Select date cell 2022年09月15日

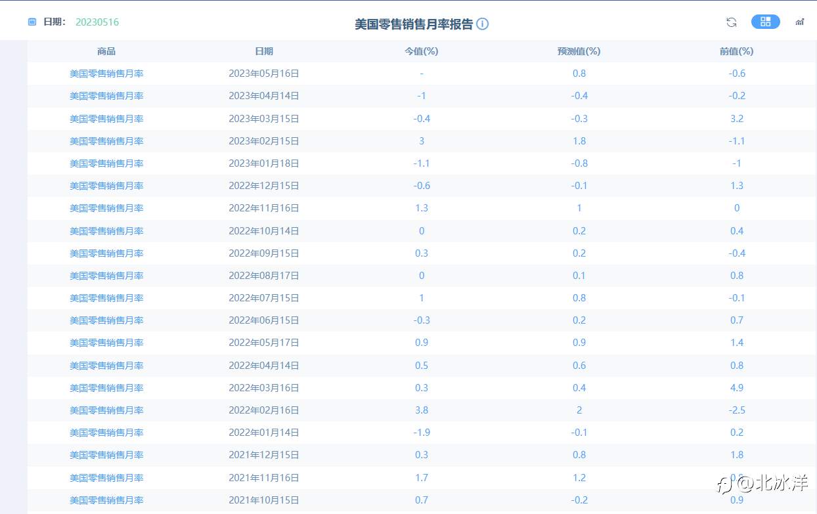pos(264,253)
